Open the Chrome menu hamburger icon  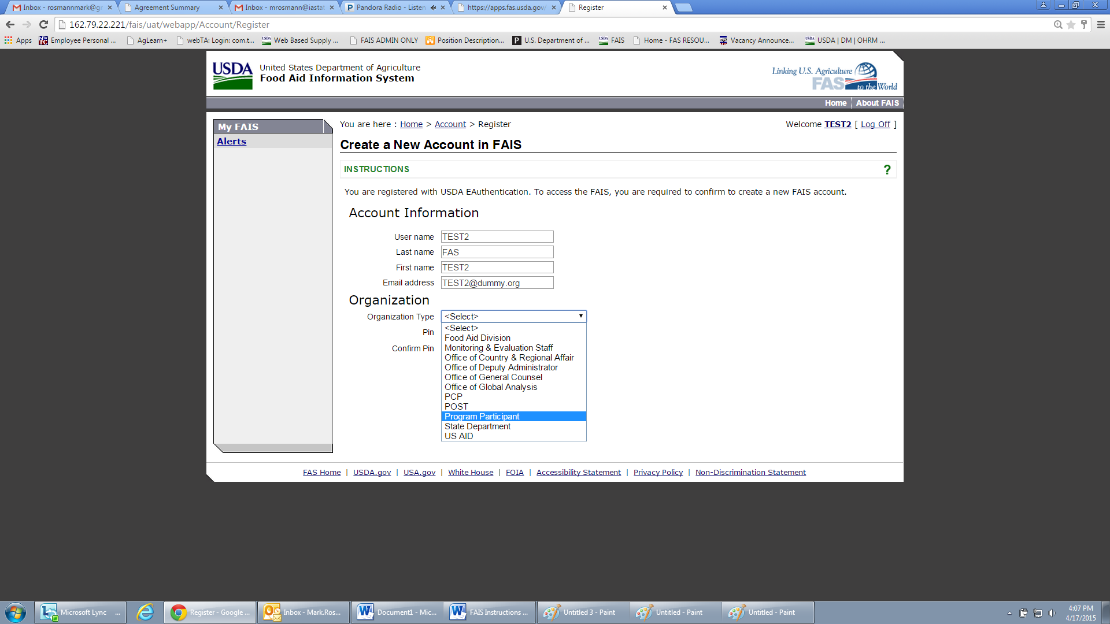[x=1101, y=24]
